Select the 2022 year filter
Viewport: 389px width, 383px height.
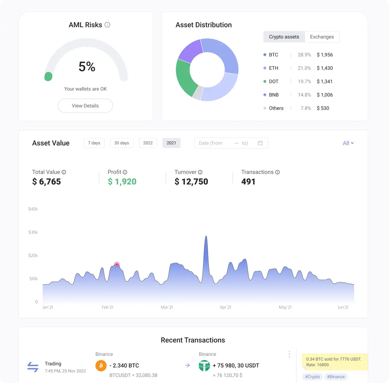point(148,143)
